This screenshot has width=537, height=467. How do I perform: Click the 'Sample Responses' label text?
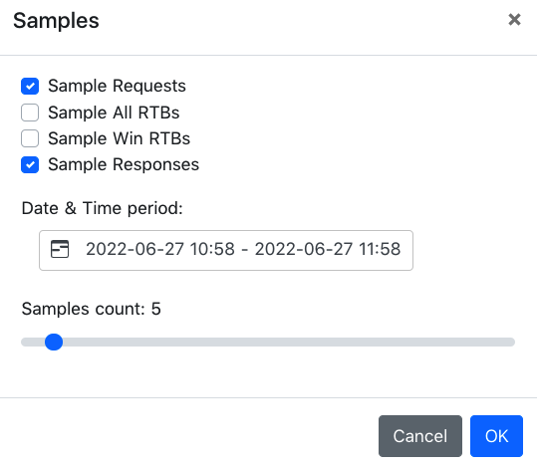click(x=124, y=164)
